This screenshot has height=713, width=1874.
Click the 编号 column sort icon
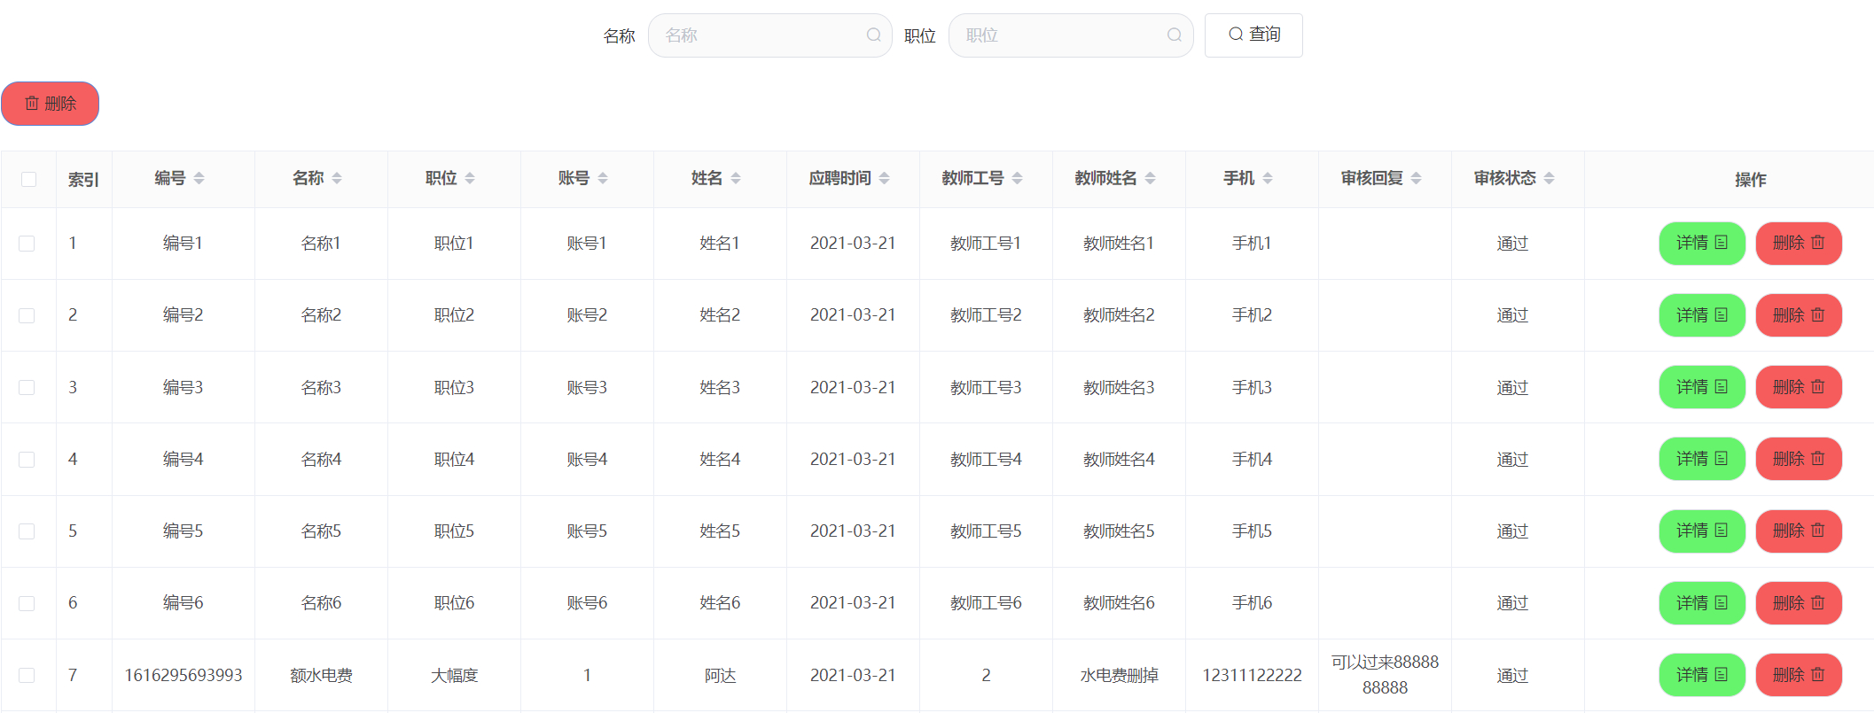click(199, 179)
